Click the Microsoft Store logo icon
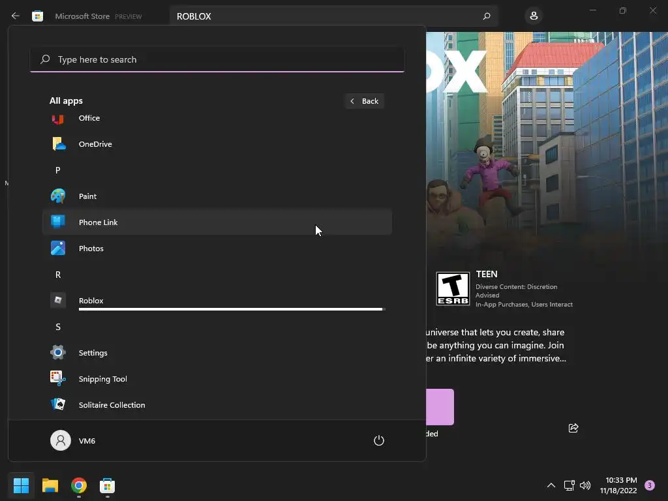The height and width of the screenshot is (501, 668). pos(37,16)
